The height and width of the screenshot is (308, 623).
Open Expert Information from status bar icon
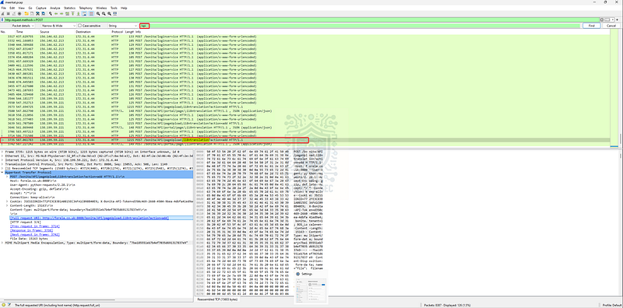click(3, 305)
